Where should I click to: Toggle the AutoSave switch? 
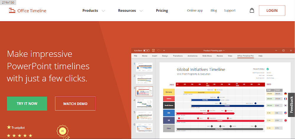point(146,50)
